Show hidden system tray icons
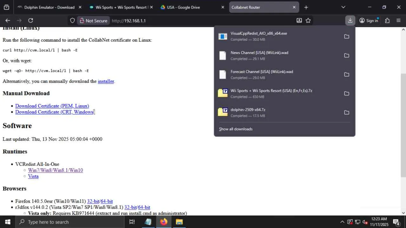406x228 pixels. coord(342,222)
